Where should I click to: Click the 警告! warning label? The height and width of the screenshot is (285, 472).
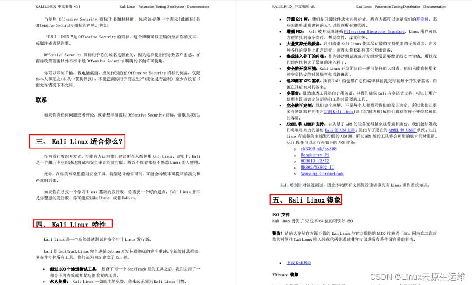pos(278,233)
